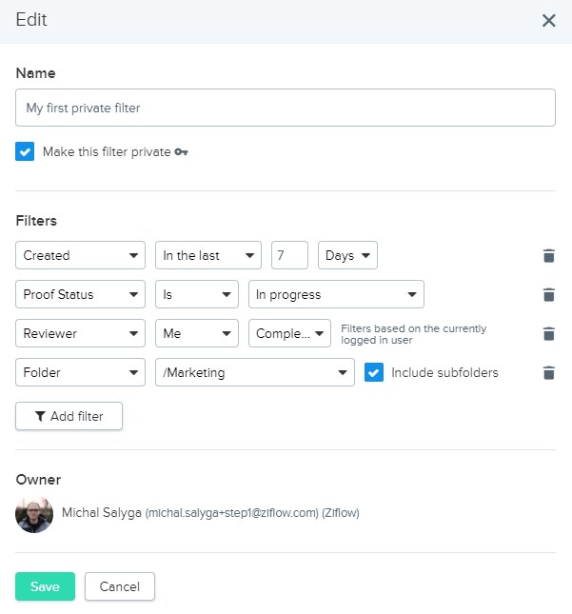Delete the Created filter row
Screen dimensions: 572x614
pyautogui.click(x=548, y=256)
